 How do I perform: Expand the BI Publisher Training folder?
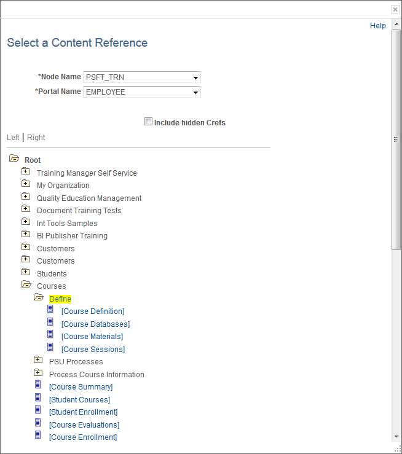pos(26,234)
